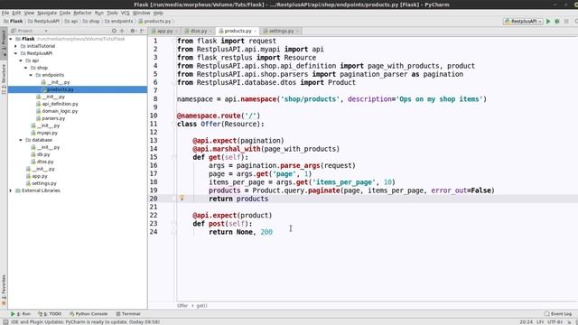Switch to the app.py tab
This screenshot has width=578, height=325.
coord(164,32)
